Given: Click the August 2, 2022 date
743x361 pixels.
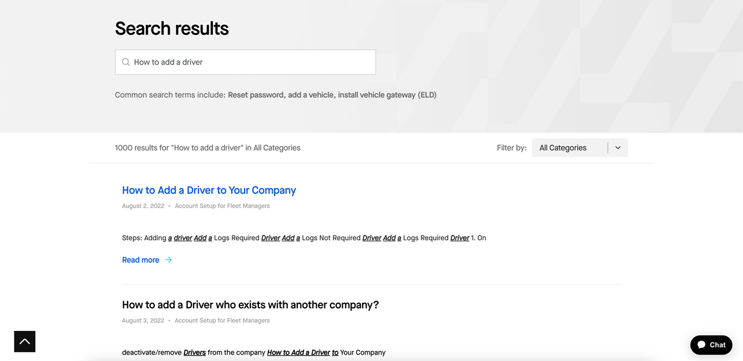Looking at the screenshot, I should click(x=143, y=206).
